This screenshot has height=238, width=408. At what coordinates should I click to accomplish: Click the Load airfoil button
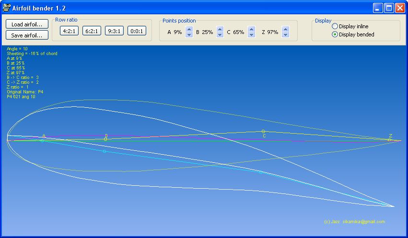click(x=27, y=24)
